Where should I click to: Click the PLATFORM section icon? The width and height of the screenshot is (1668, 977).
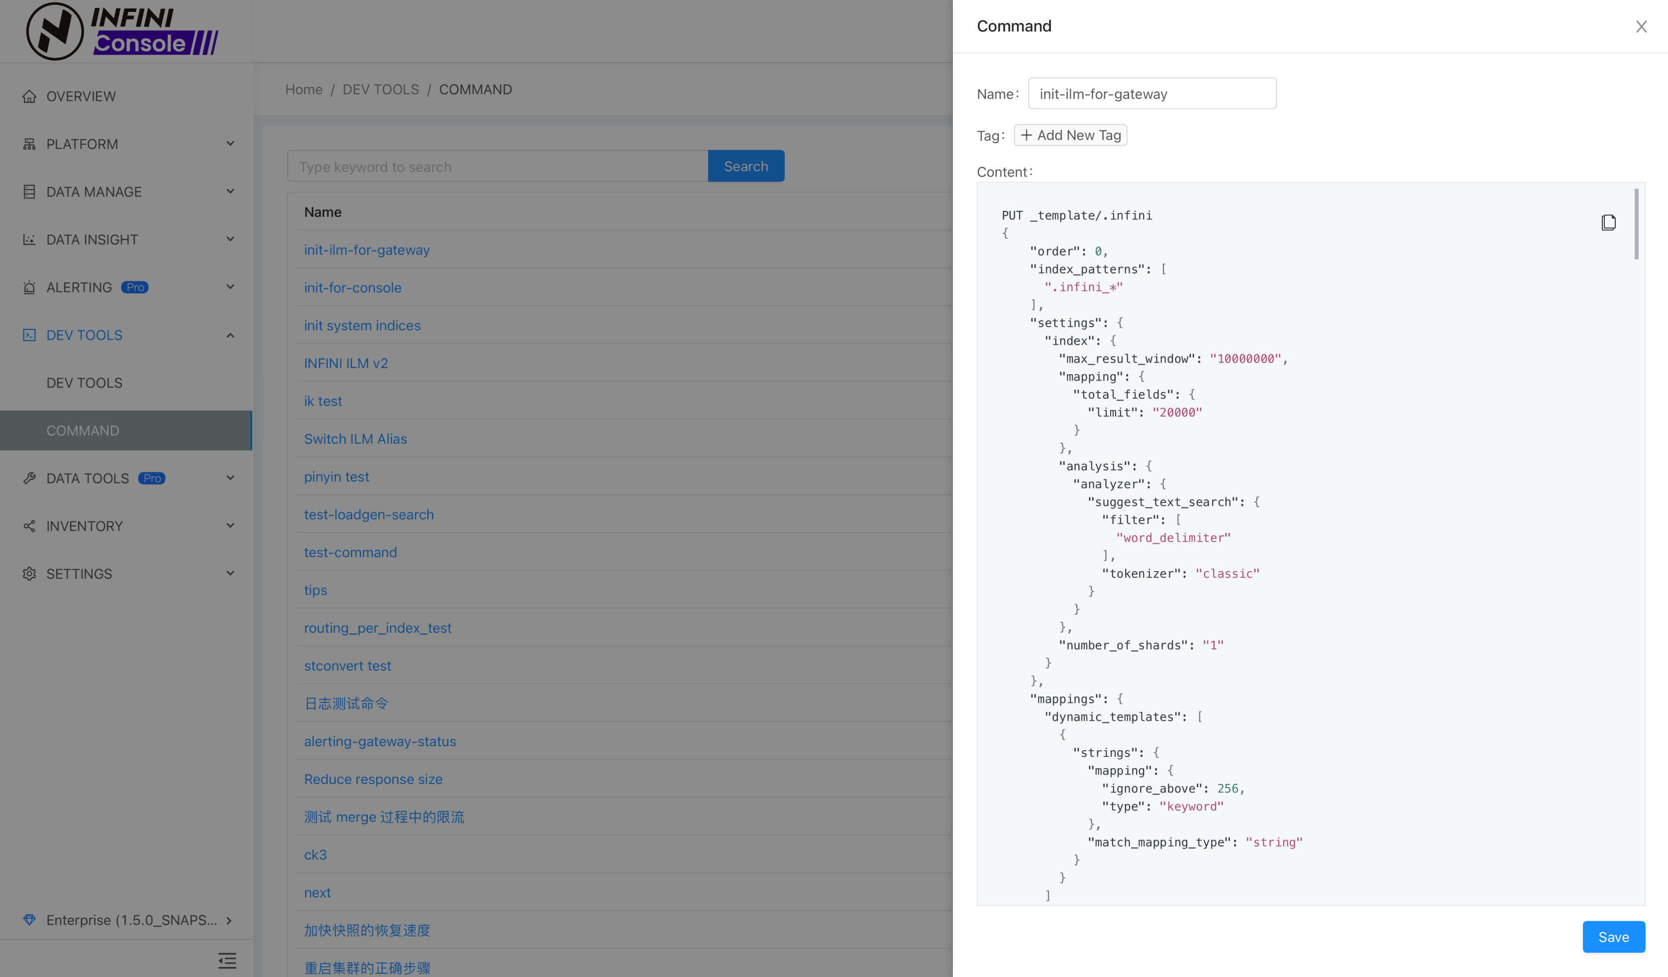pyautogui.click(x=29, y=144)
